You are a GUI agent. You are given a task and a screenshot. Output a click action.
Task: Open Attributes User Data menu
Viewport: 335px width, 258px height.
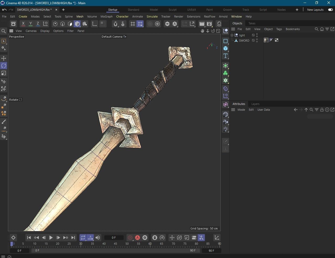click(263, 110)
